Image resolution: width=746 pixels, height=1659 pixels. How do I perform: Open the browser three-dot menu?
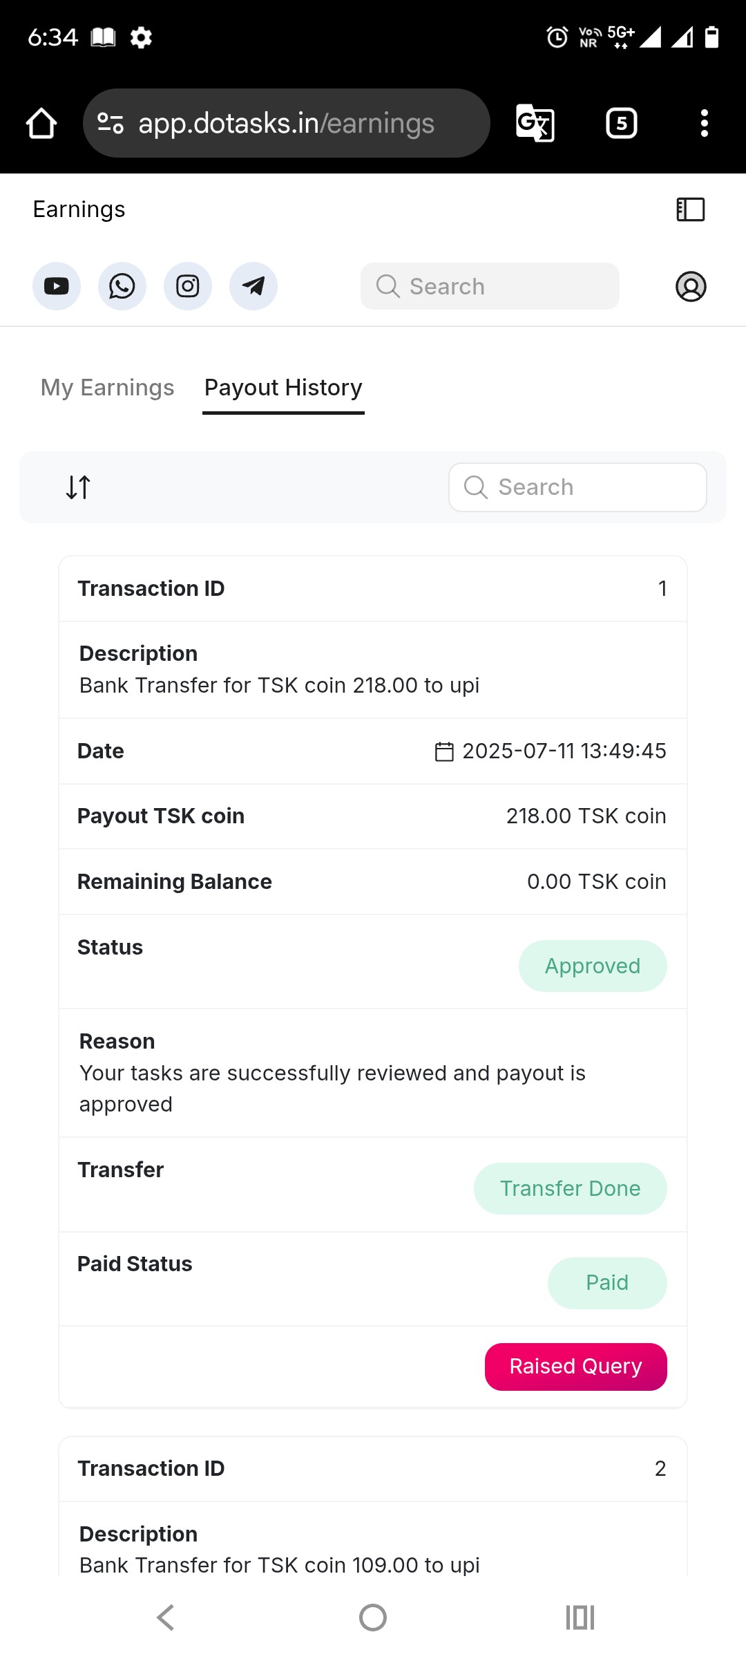coord(705,124)
